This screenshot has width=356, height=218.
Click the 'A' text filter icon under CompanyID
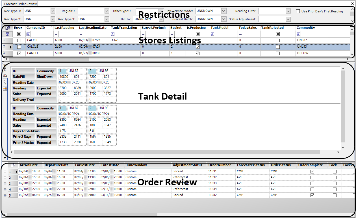click(28, 34)
